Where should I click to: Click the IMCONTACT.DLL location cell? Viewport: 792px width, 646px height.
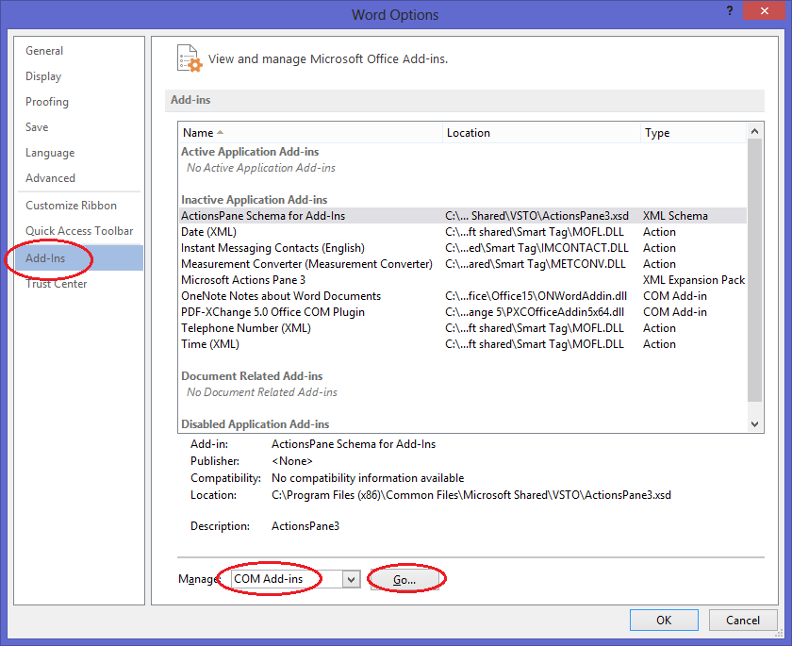(x=536, y=248)
